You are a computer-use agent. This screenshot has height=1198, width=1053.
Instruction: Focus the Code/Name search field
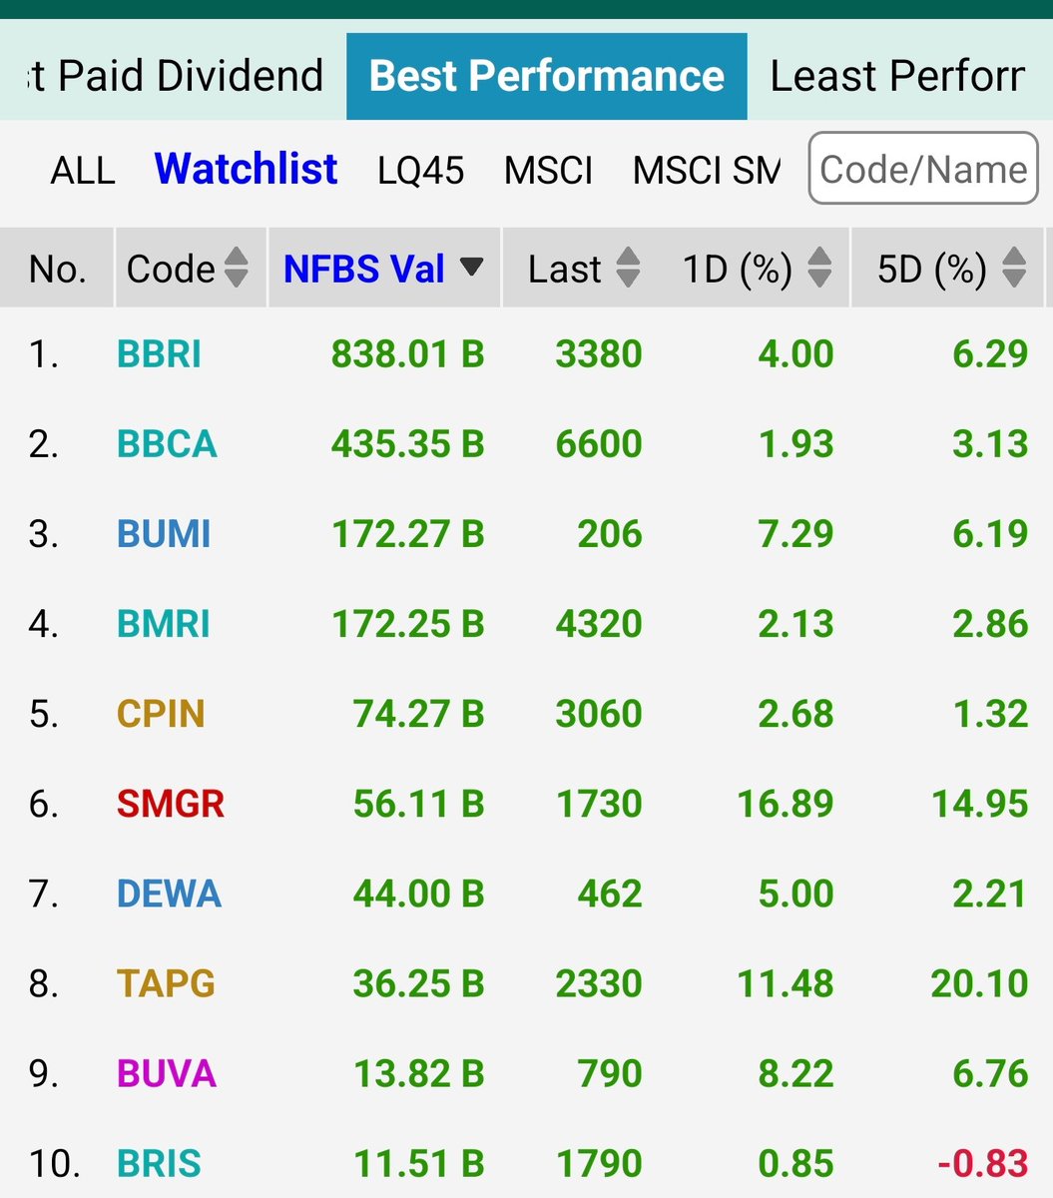(923, 169)
